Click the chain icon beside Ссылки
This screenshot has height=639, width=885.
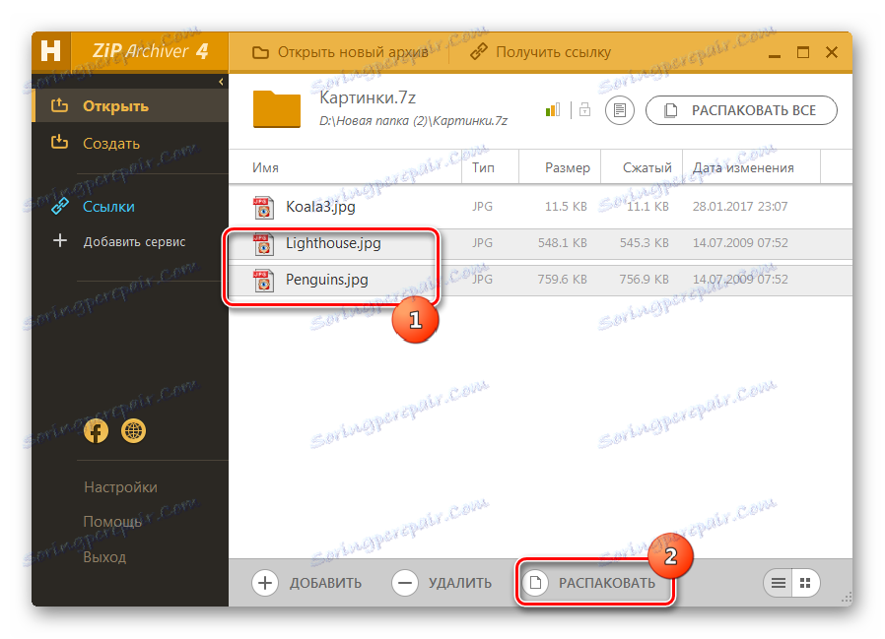click(60, 207)
